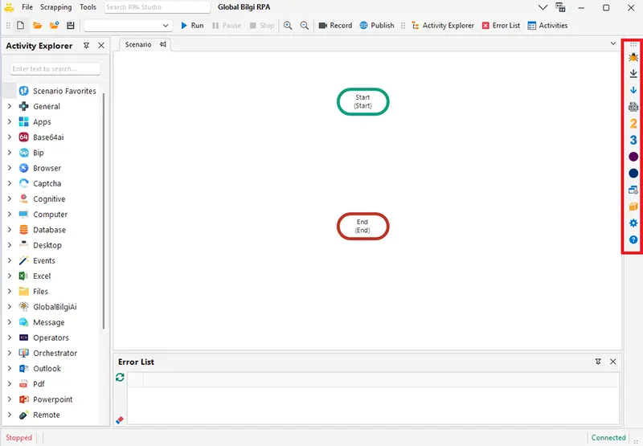Image resolution: width=643 pixels, height=446 pixels.
Task: Show the Activity Explorer via toolbar button
Action: coord(443,26)
